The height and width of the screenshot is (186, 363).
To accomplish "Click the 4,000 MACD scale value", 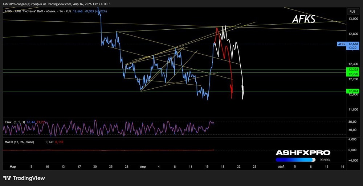I will (x=352, y=139).
